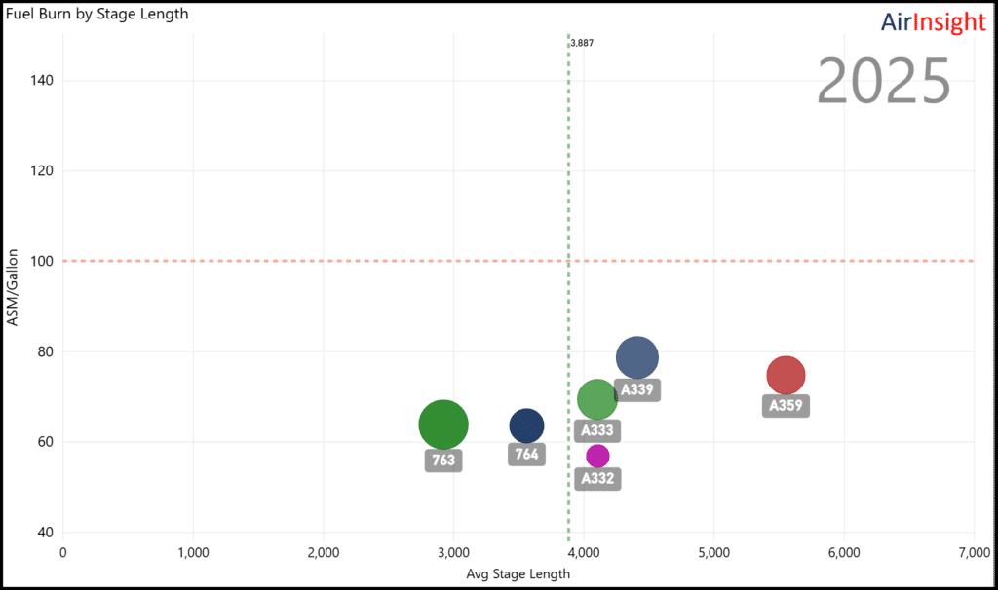
Task: Click the gray 763 data label
Action: 443,461
